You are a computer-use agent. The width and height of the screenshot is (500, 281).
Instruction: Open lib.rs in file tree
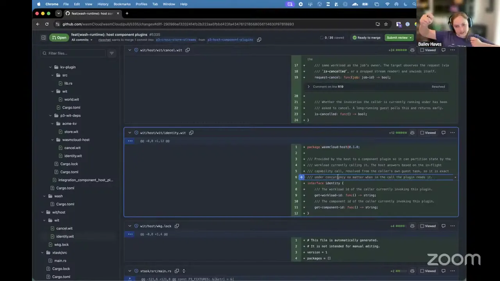coord(68,84)
